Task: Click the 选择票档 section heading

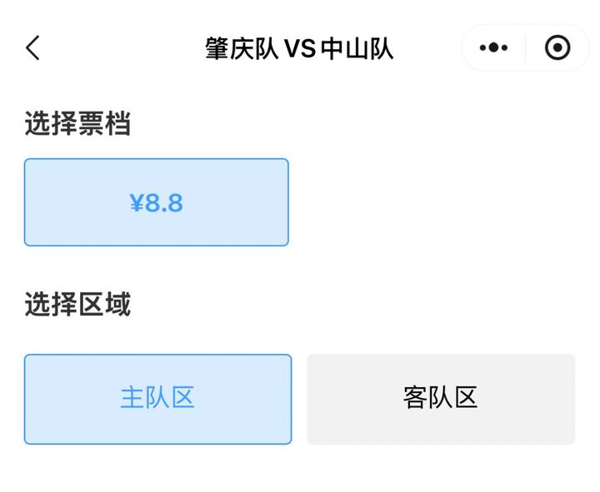Action: coord(77,124)
